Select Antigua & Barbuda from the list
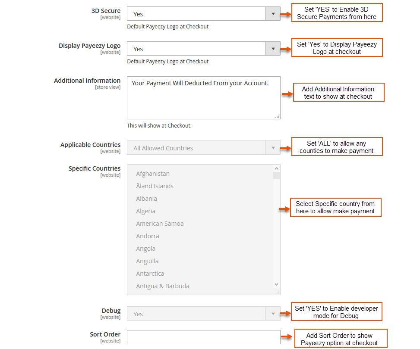 pos(163,286)
